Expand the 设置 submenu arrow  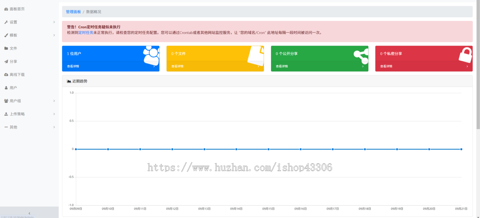coord(54,22)
